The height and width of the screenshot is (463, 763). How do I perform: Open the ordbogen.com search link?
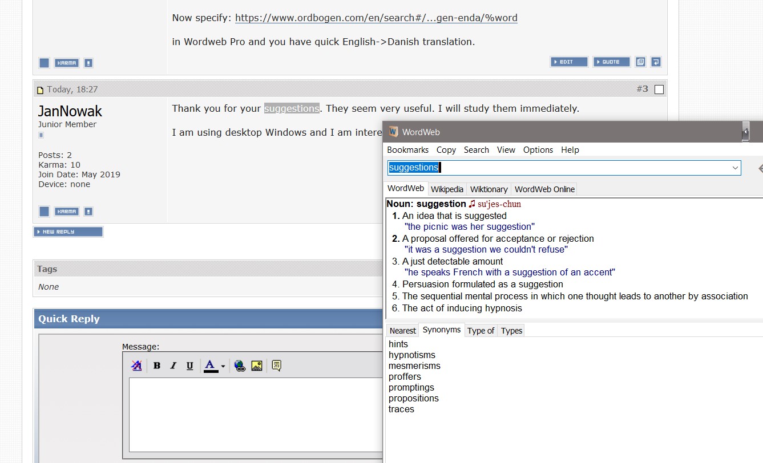(x=376, y=18)
